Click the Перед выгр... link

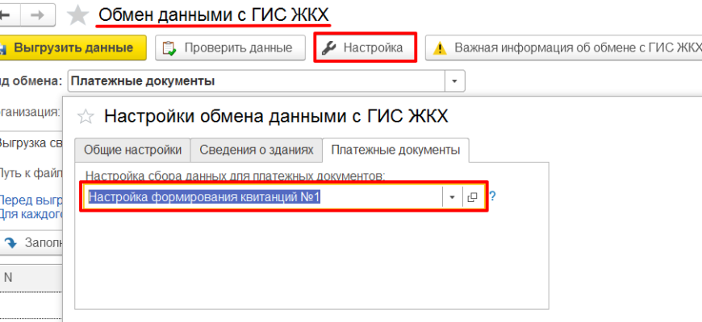point(31,199)
